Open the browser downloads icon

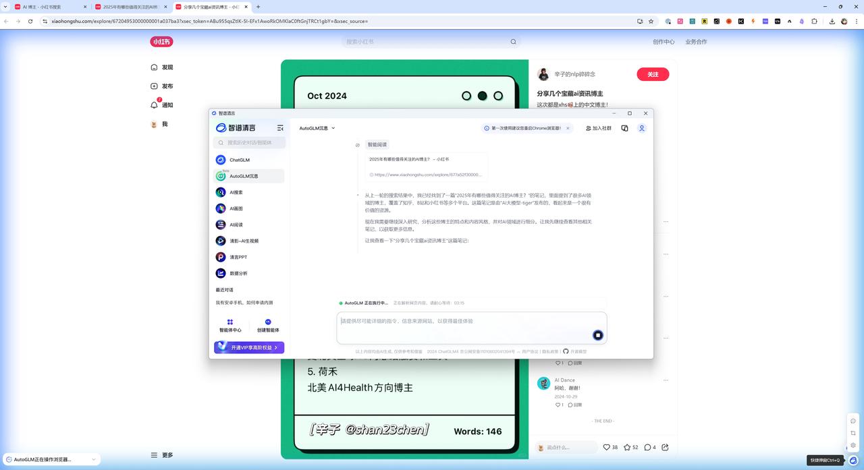(x=832, y=21)
